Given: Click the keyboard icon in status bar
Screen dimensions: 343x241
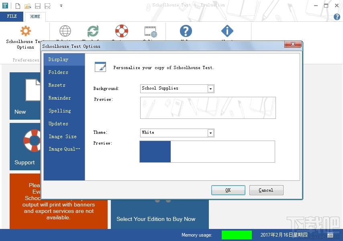Looking at the screenshot, I should click(x=330, y=235).
